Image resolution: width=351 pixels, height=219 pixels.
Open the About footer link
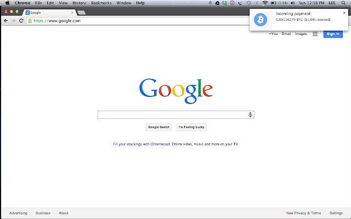64,213
